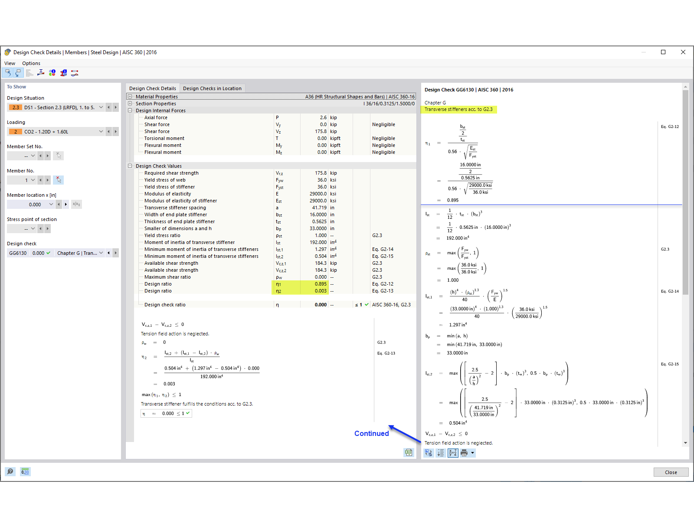Click the I-beam member diagram toolbar icon
694x520 pixels.
[x=41, y=73]
